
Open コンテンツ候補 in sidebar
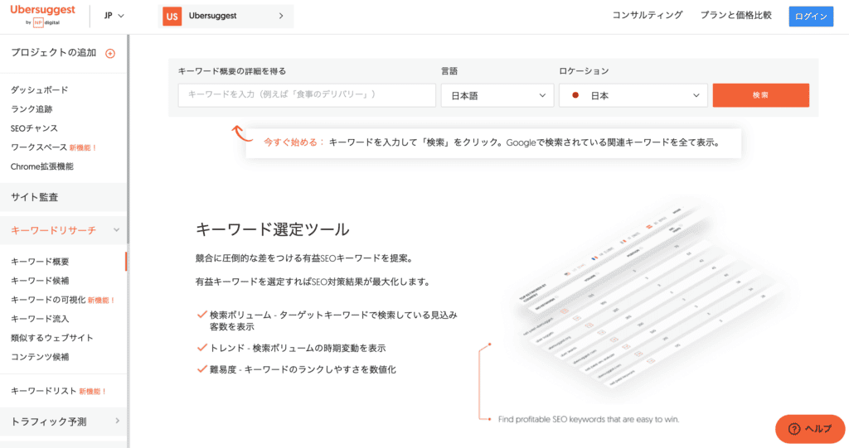pos(40,357)
